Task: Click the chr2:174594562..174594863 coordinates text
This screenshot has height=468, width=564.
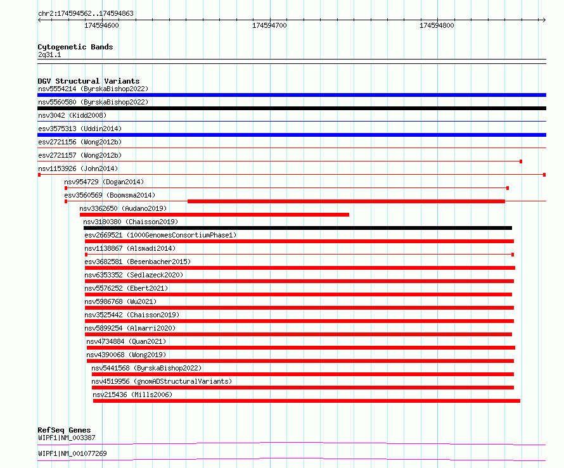Action: pos(86,13)
